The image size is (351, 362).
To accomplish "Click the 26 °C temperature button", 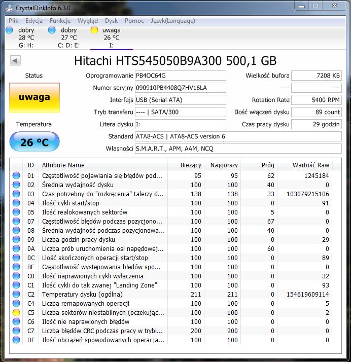I will pos(34,141).
